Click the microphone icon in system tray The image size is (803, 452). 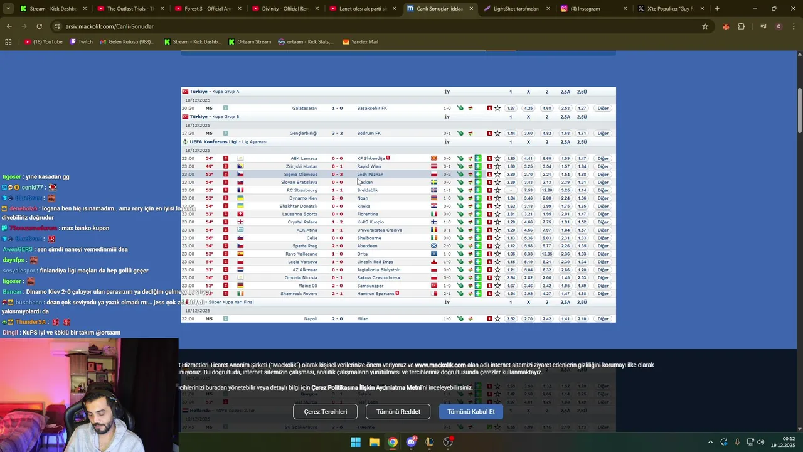(737, 442)
